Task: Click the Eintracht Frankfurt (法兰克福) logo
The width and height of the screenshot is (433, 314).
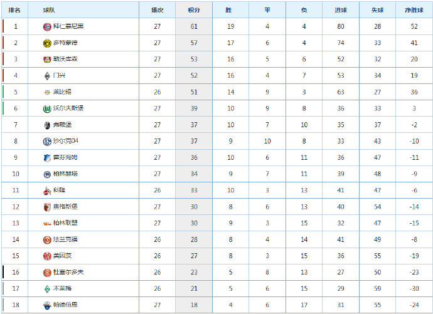Action: point(47,239)
